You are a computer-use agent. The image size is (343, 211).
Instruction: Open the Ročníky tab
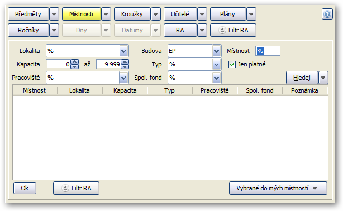coord(28,30)
